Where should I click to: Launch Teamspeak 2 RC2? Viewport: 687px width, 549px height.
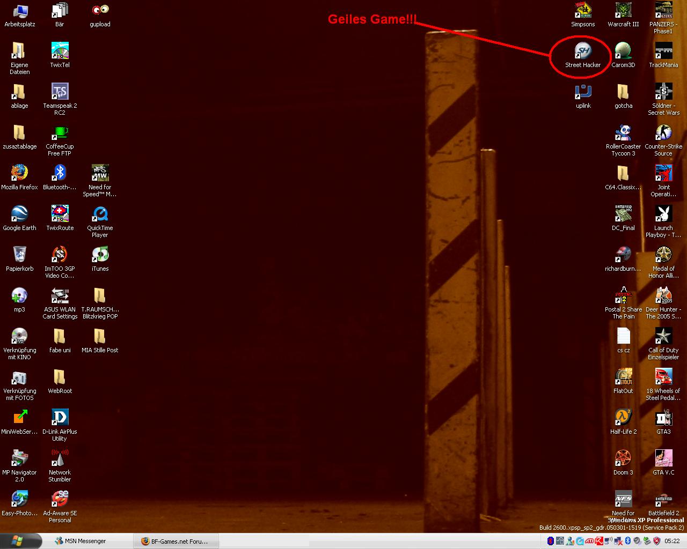coord(60,99)
